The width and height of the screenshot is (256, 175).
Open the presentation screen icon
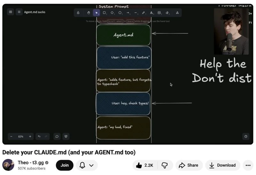tap(66, 137)
